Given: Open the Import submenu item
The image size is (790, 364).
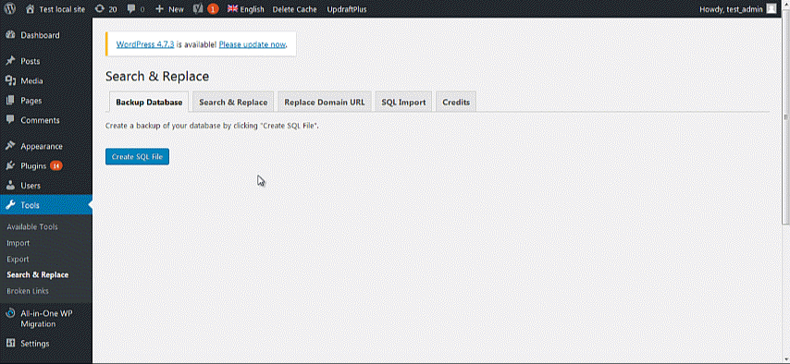Looking at the screenshot, I should pyautogui.click(x=19, y=243).
